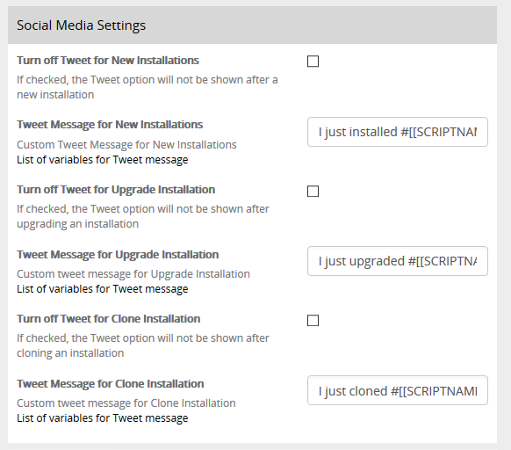Image resolution: width=511 pixels, height=450 pixels.
Task: Click the 'cloning an installation' help text
Action: click(70, 353)
